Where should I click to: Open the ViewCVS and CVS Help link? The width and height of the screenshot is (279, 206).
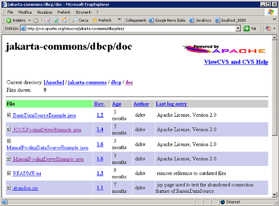[236, 62]
